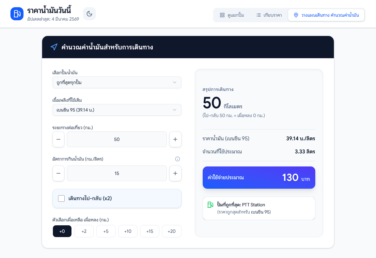The height and width of the screenshot is (258, 376).
Task: Click the navigation arrow icon in the header
Action: (54, 47)
